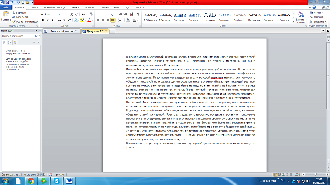Open font name dropdown Verdana
The height and width of the screenshot is (185, 330).
point(56,14)
